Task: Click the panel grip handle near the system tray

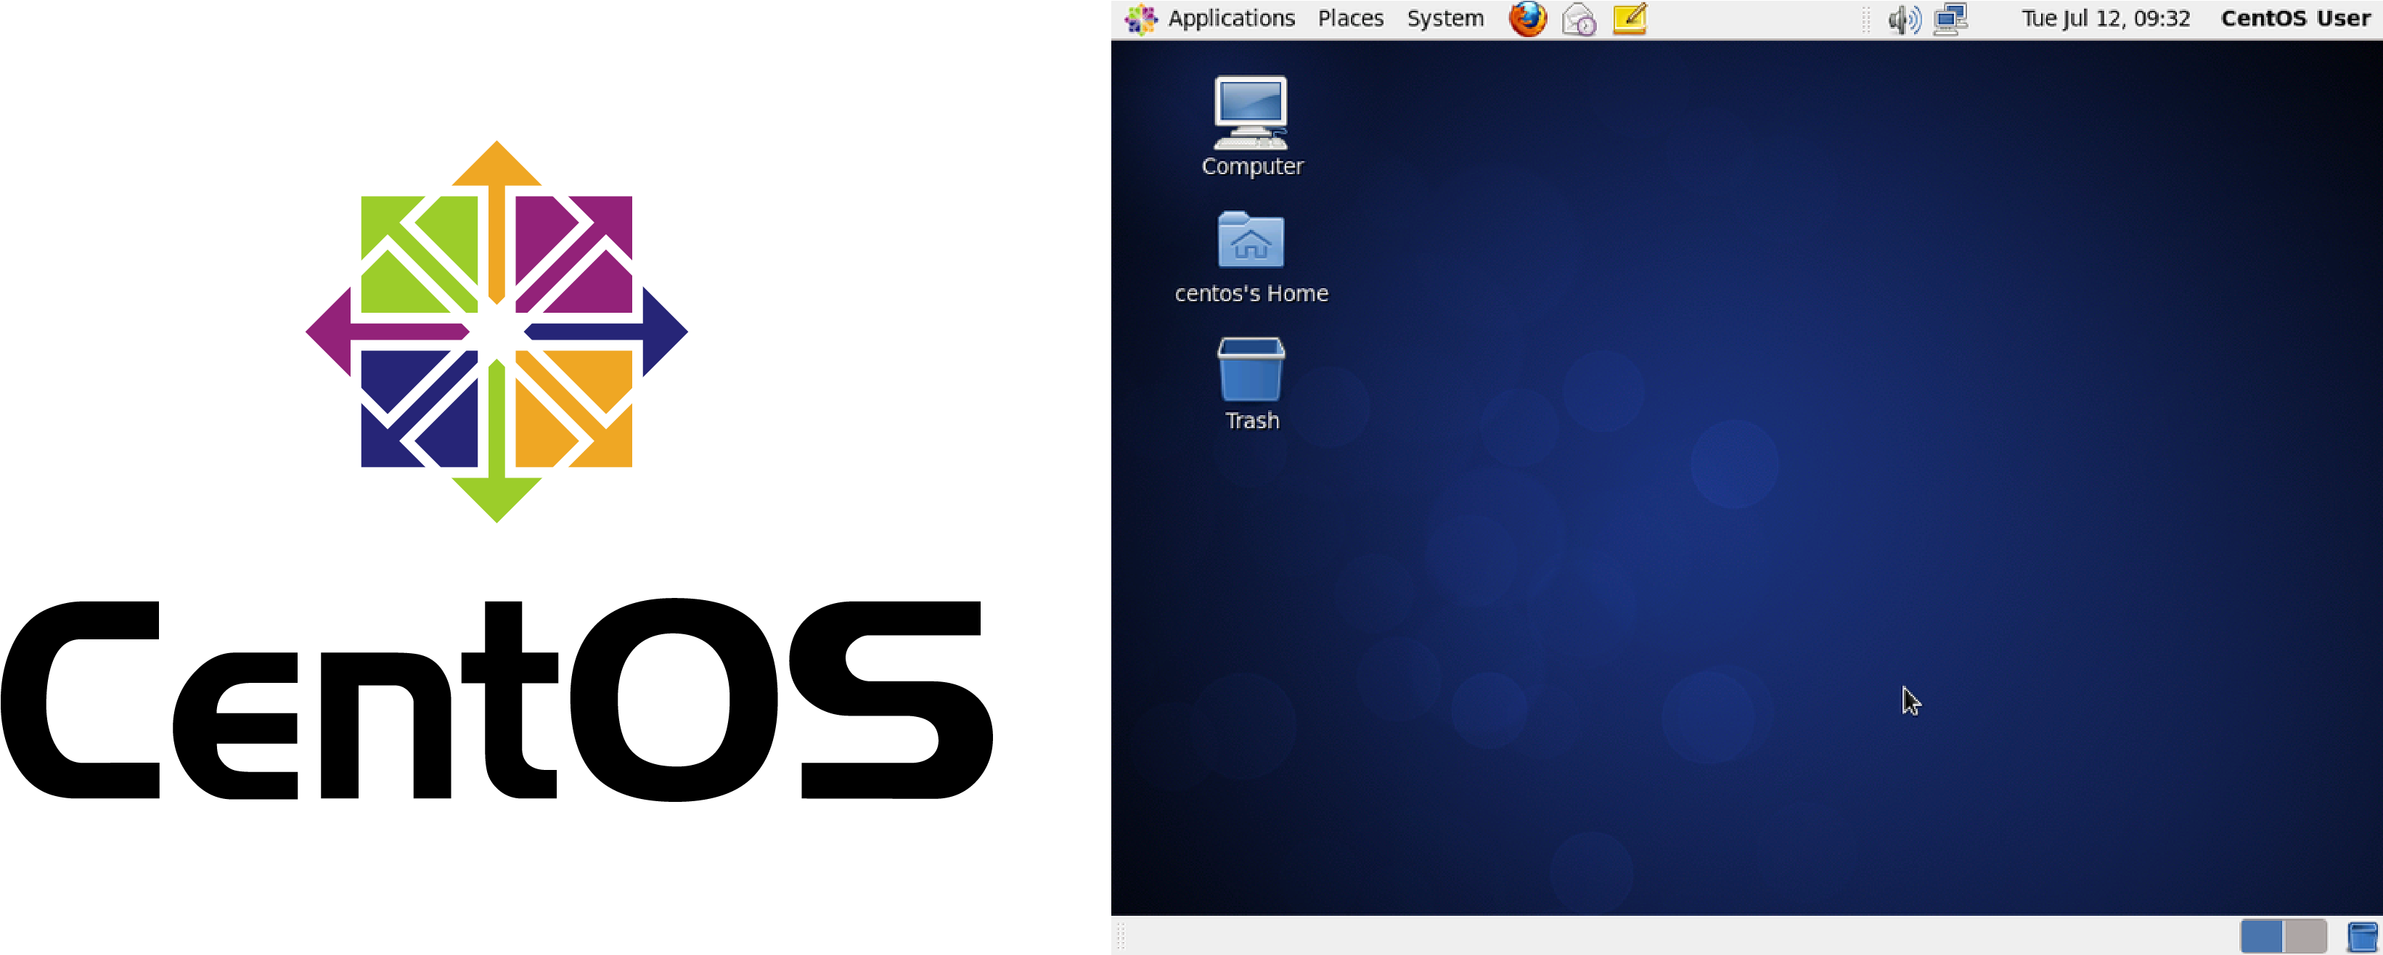Action: pos(1866,17)
